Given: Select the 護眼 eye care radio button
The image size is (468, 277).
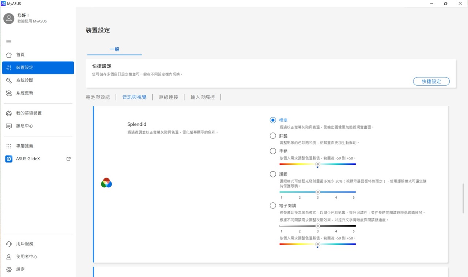Looking at the screenshot, I should coord(273,174).
